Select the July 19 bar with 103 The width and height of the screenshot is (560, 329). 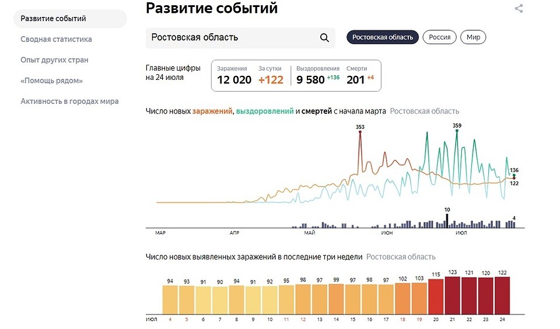click(419, 299)
